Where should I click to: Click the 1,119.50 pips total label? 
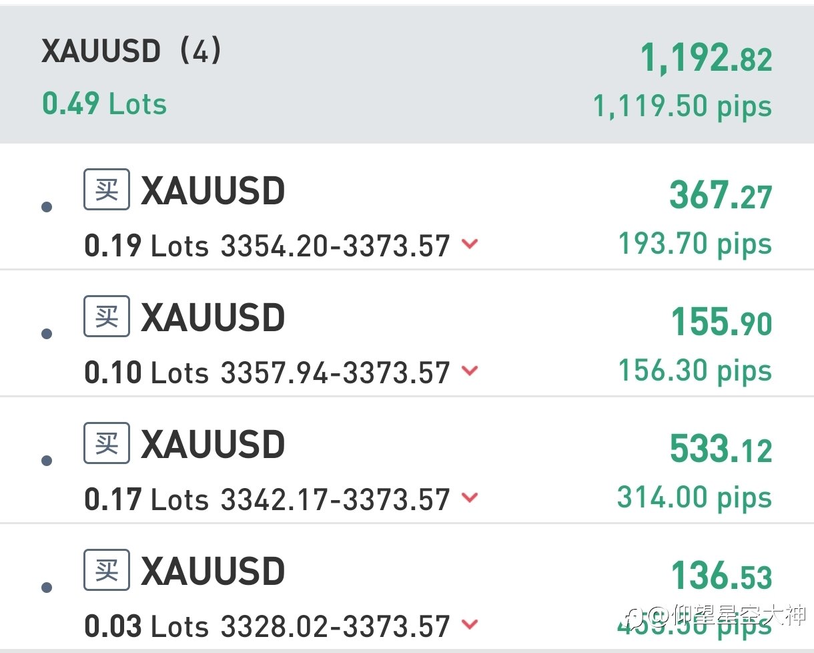683,107
